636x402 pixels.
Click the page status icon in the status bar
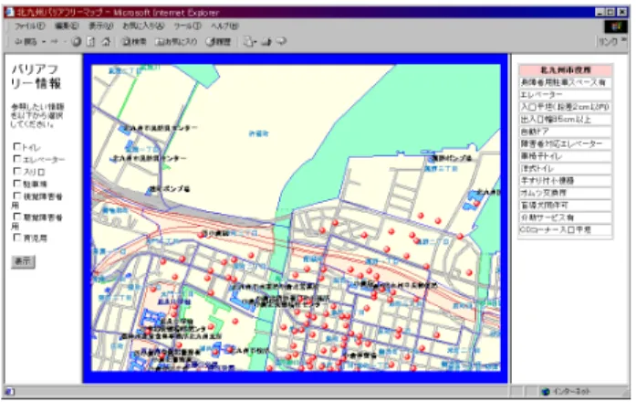point(10,391)
